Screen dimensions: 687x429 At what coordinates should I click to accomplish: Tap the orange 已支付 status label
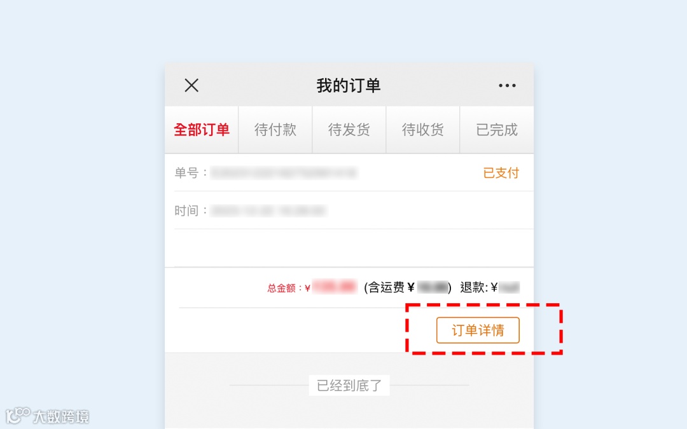pos(501,173)
